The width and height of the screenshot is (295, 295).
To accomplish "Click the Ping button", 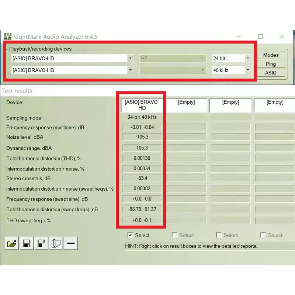I will point(271,64).
